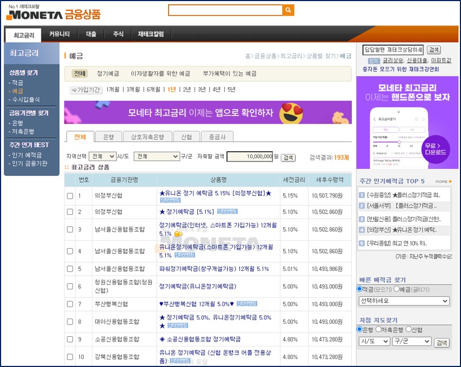Select the 정기예금 category filter
The width and height of the screenshot is (461, 367).
[108, 73]
